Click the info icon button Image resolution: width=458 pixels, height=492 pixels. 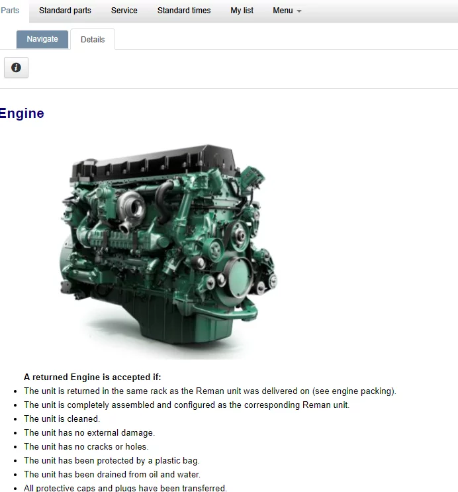coord(16,68)
